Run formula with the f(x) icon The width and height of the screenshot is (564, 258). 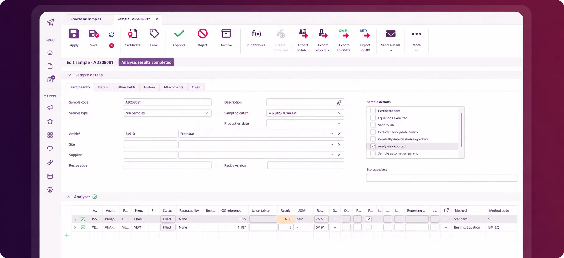click(256, 34)
